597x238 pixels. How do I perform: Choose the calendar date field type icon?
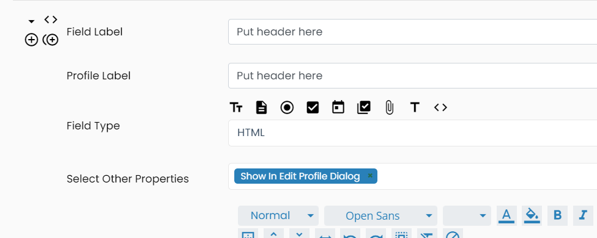(338, 107)
